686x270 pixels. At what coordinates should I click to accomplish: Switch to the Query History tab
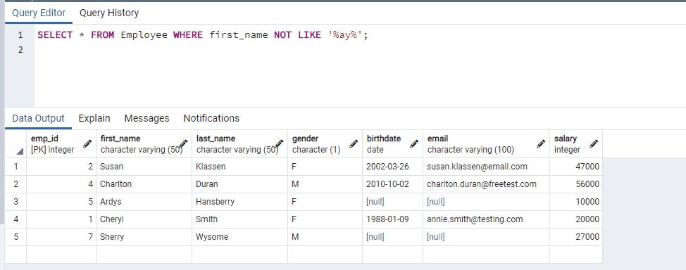pyautogui.click(x=109, y=13)
